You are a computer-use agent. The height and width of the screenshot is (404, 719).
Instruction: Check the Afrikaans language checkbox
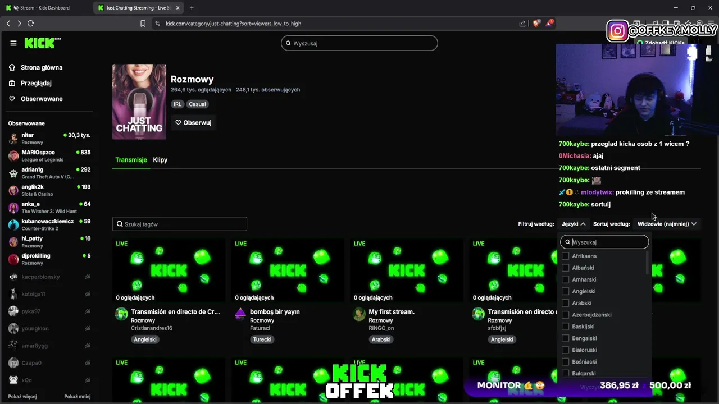[566, 256]
